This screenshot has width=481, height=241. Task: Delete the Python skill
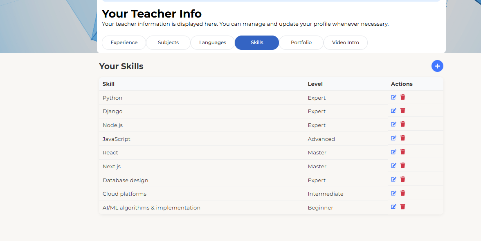(402, 97)
